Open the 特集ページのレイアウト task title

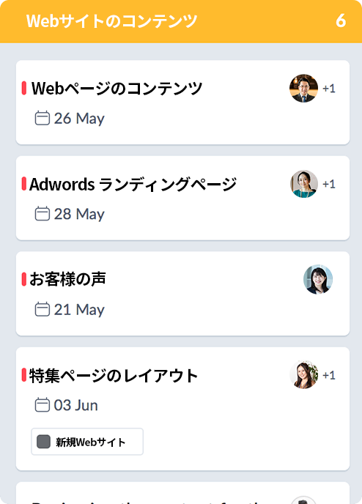pos(114,375)
